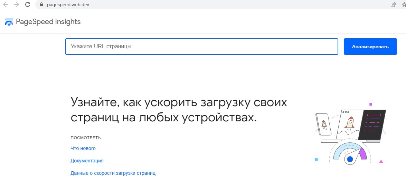
Task: Open the "Что нового" link
Action: point(83,148)
